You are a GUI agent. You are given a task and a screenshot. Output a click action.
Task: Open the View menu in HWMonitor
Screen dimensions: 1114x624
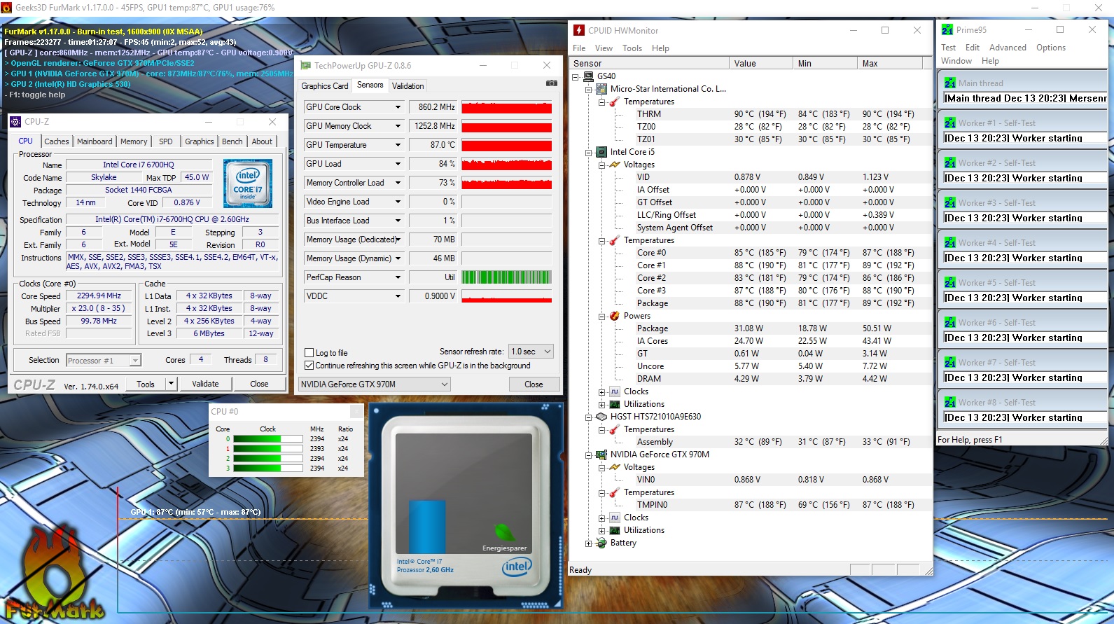pyautogui.click(x=604, y=48)
